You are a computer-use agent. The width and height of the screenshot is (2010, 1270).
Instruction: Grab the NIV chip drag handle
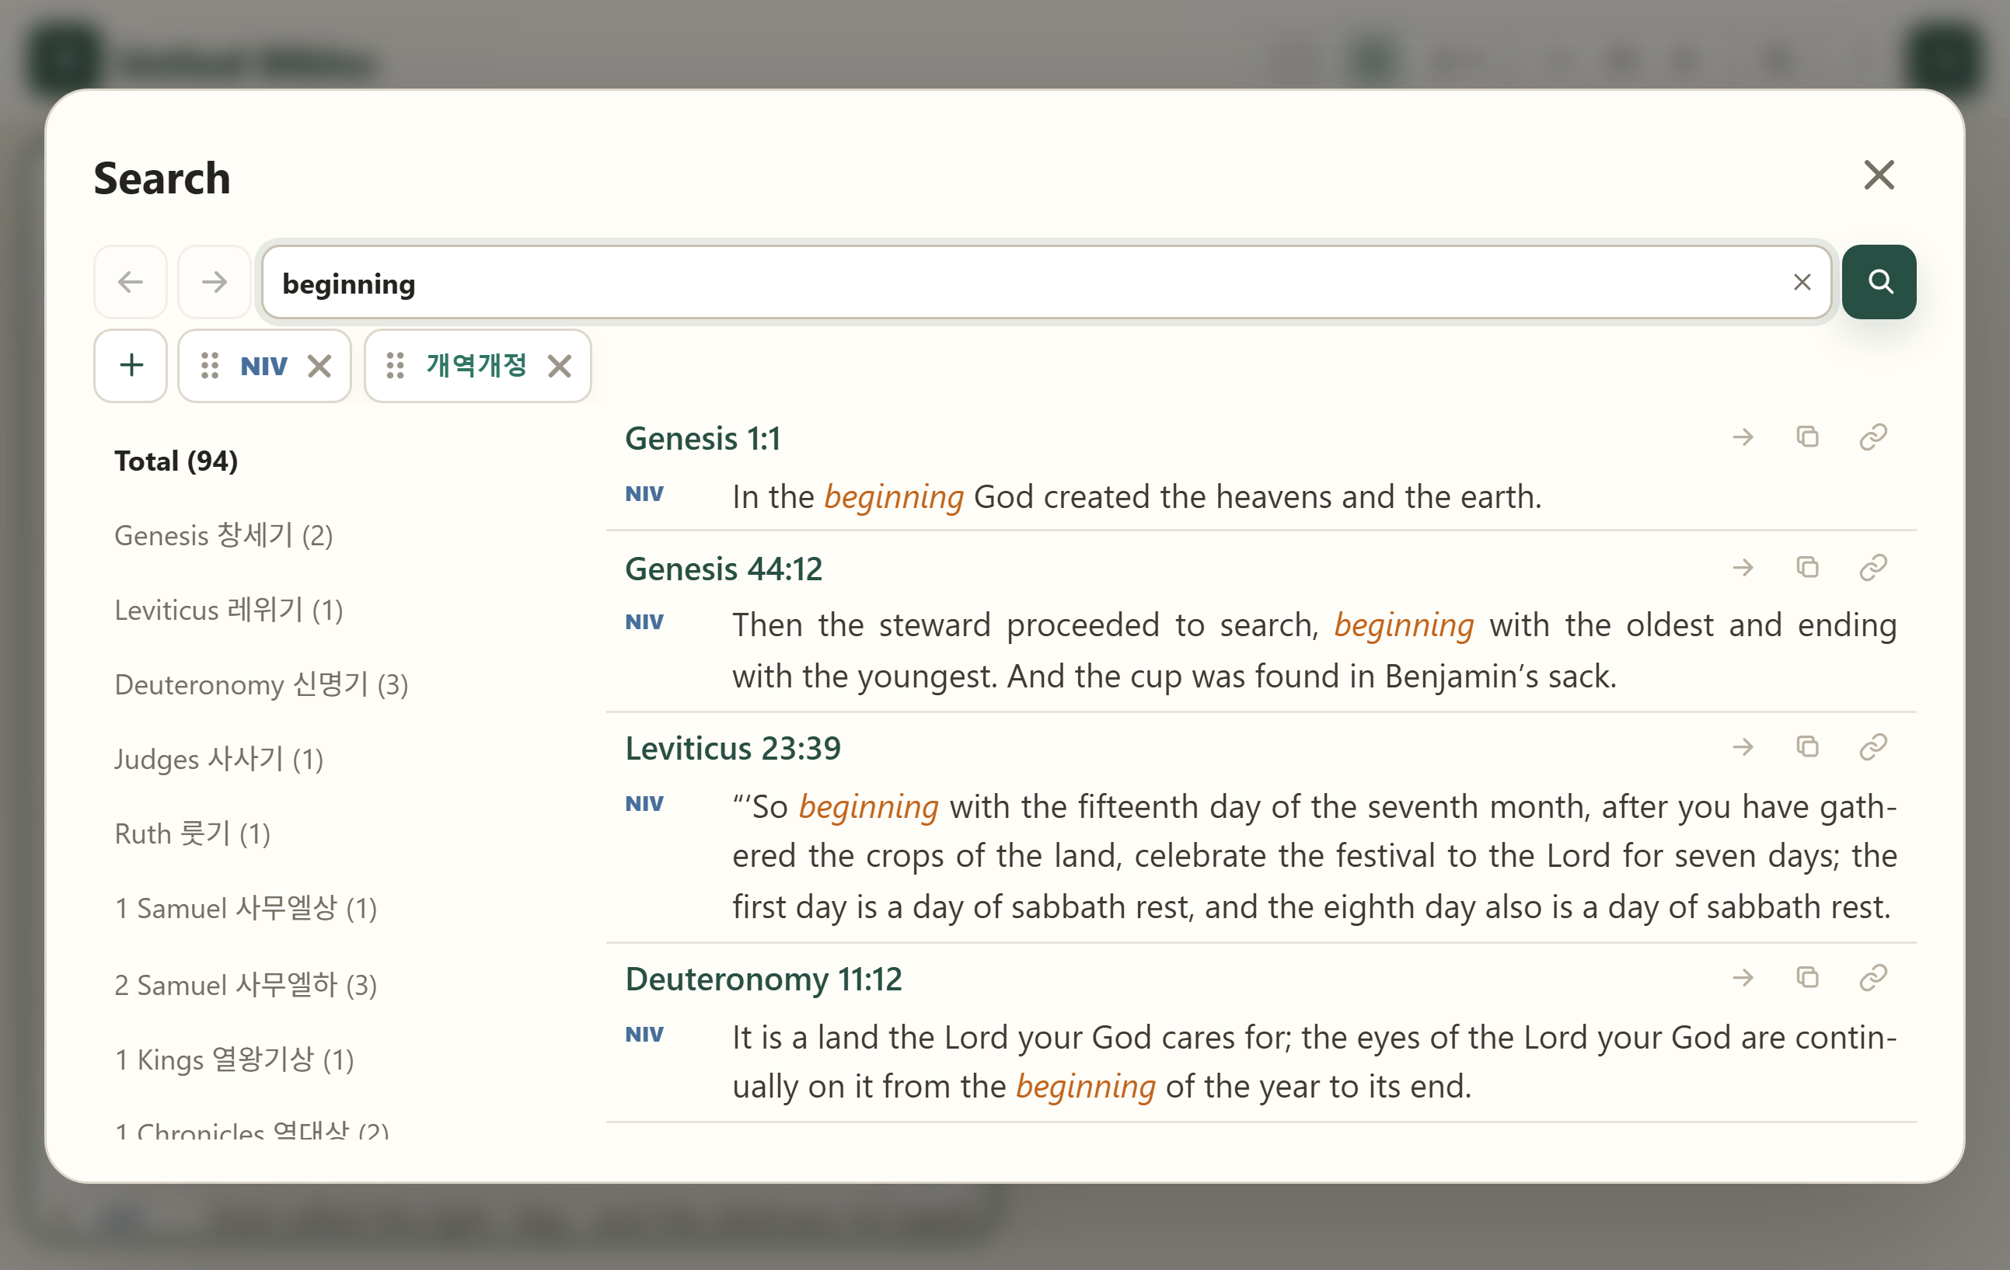coord(210,366)
